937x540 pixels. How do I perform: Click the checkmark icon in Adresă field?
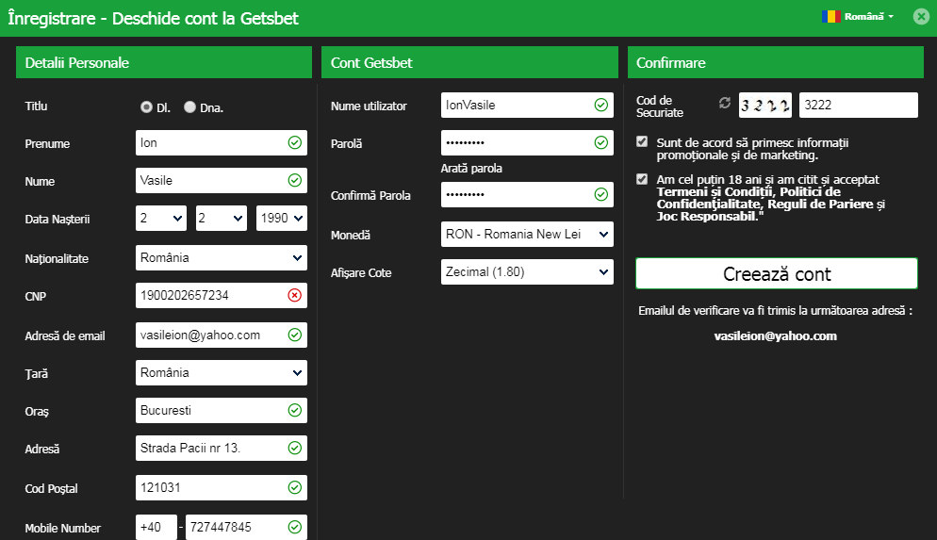(295, 448)
